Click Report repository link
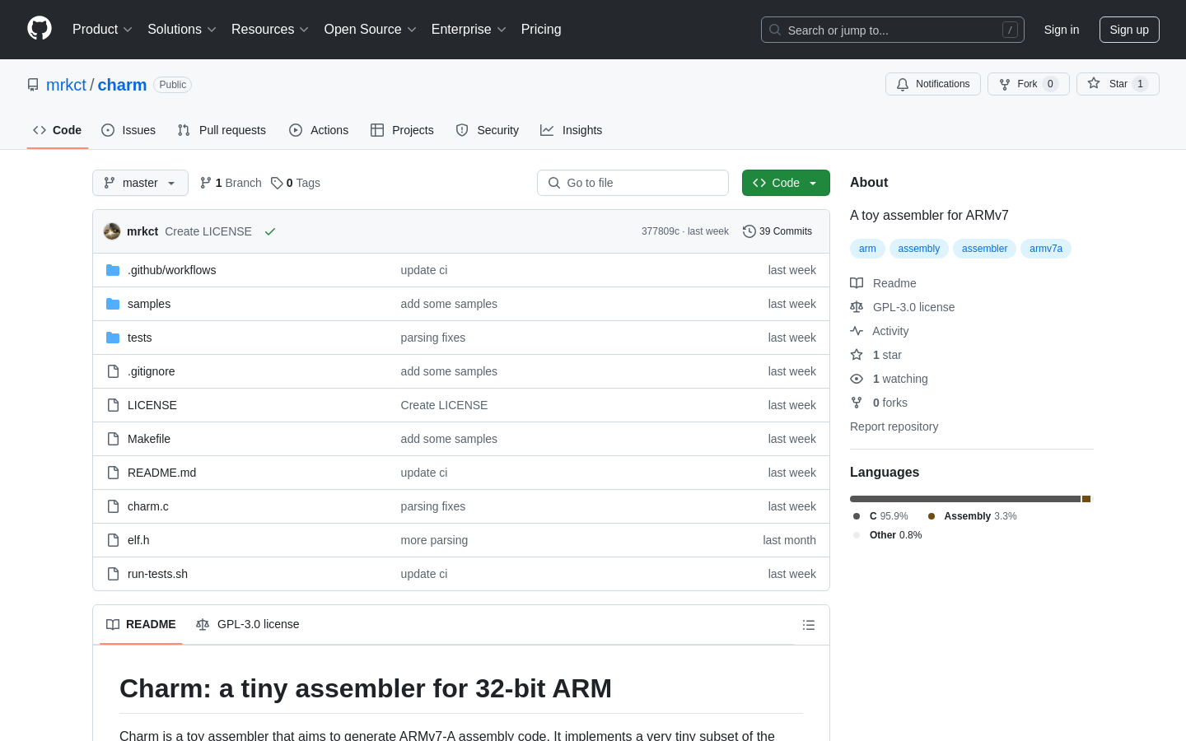Image resolution: width=1186 pixels, height=741 pixels. 894,426
